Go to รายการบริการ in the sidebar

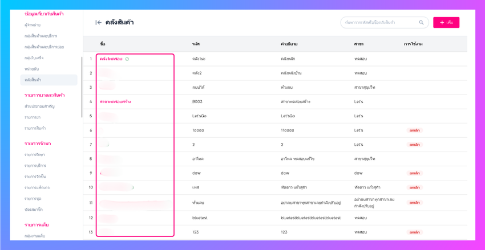coord(35,166)
